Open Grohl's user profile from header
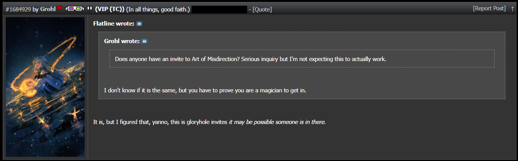This screenshot has width=518, height=161. pyautogui.click(x=48, y=9)
